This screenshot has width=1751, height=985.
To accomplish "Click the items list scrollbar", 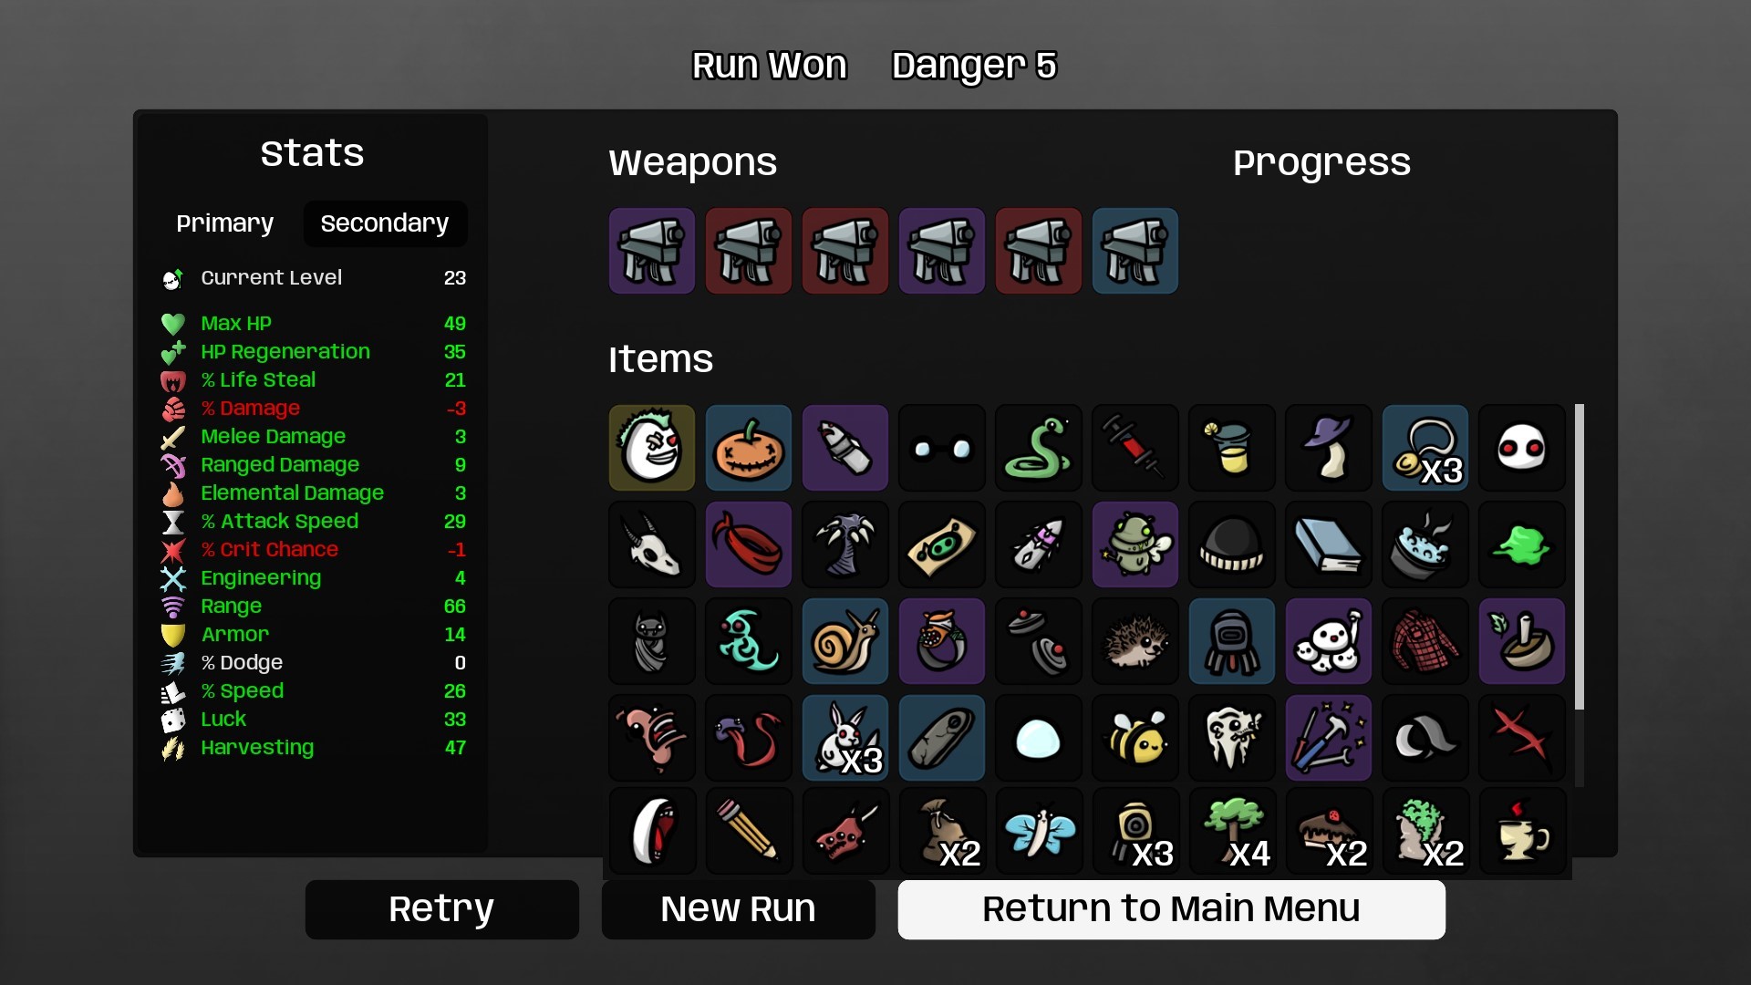I will 1579,556.
